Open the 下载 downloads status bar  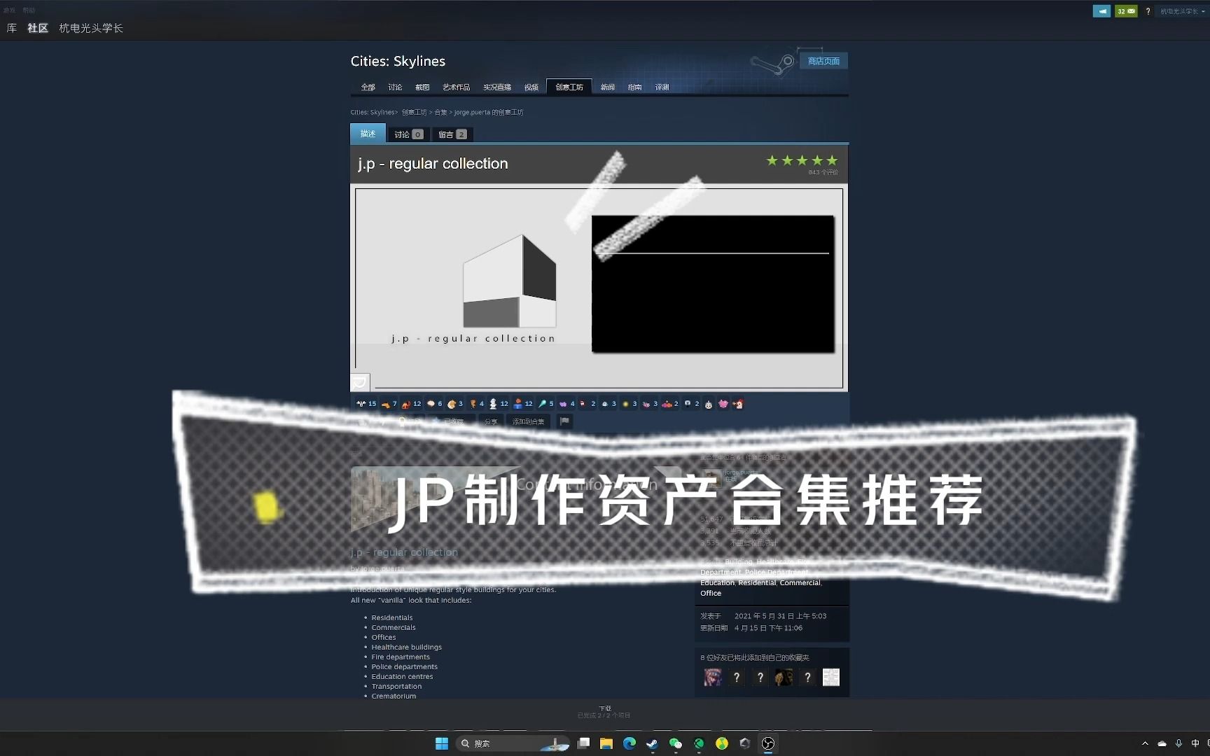[604, 712]
